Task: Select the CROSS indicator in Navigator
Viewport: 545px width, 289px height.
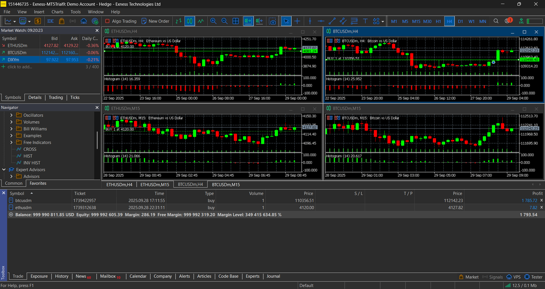Action: (x=30, y=149)
